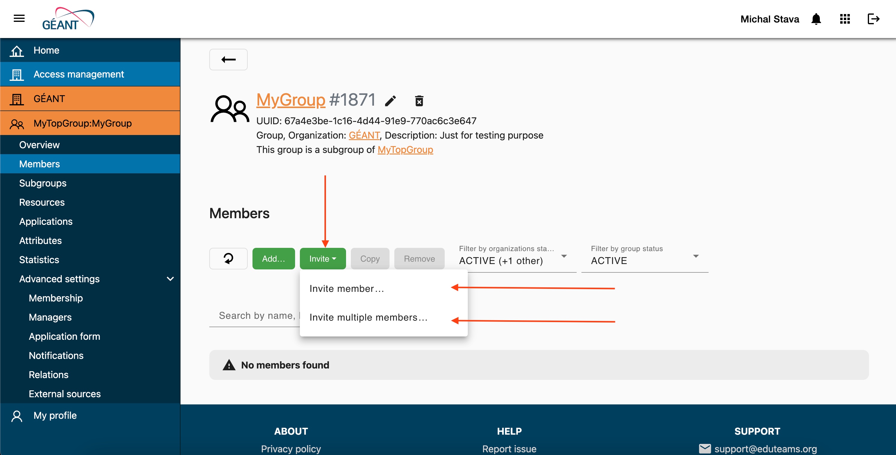
Task: Open Attributes in the sidebar
Action: [90, 241]
